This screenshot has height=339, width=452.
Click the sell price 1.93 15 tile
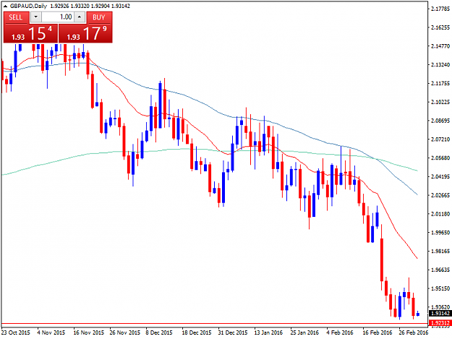[x=30, y=33]
